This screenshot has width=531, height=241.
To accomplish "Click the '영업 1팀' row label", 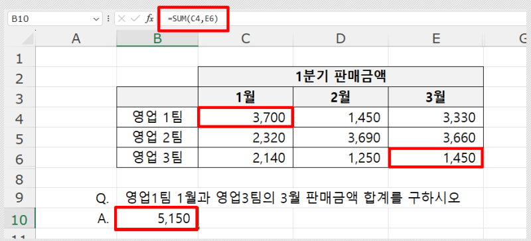I will (157, 117).
